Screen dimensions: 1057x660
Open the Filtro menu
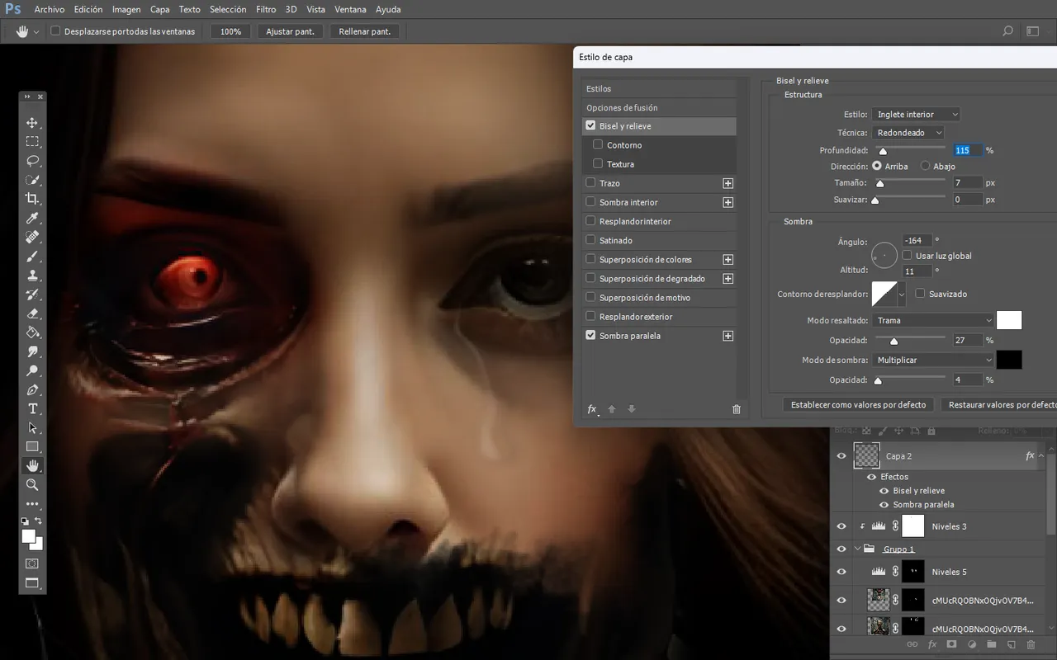pyautogui.click(x=266, y=9)
